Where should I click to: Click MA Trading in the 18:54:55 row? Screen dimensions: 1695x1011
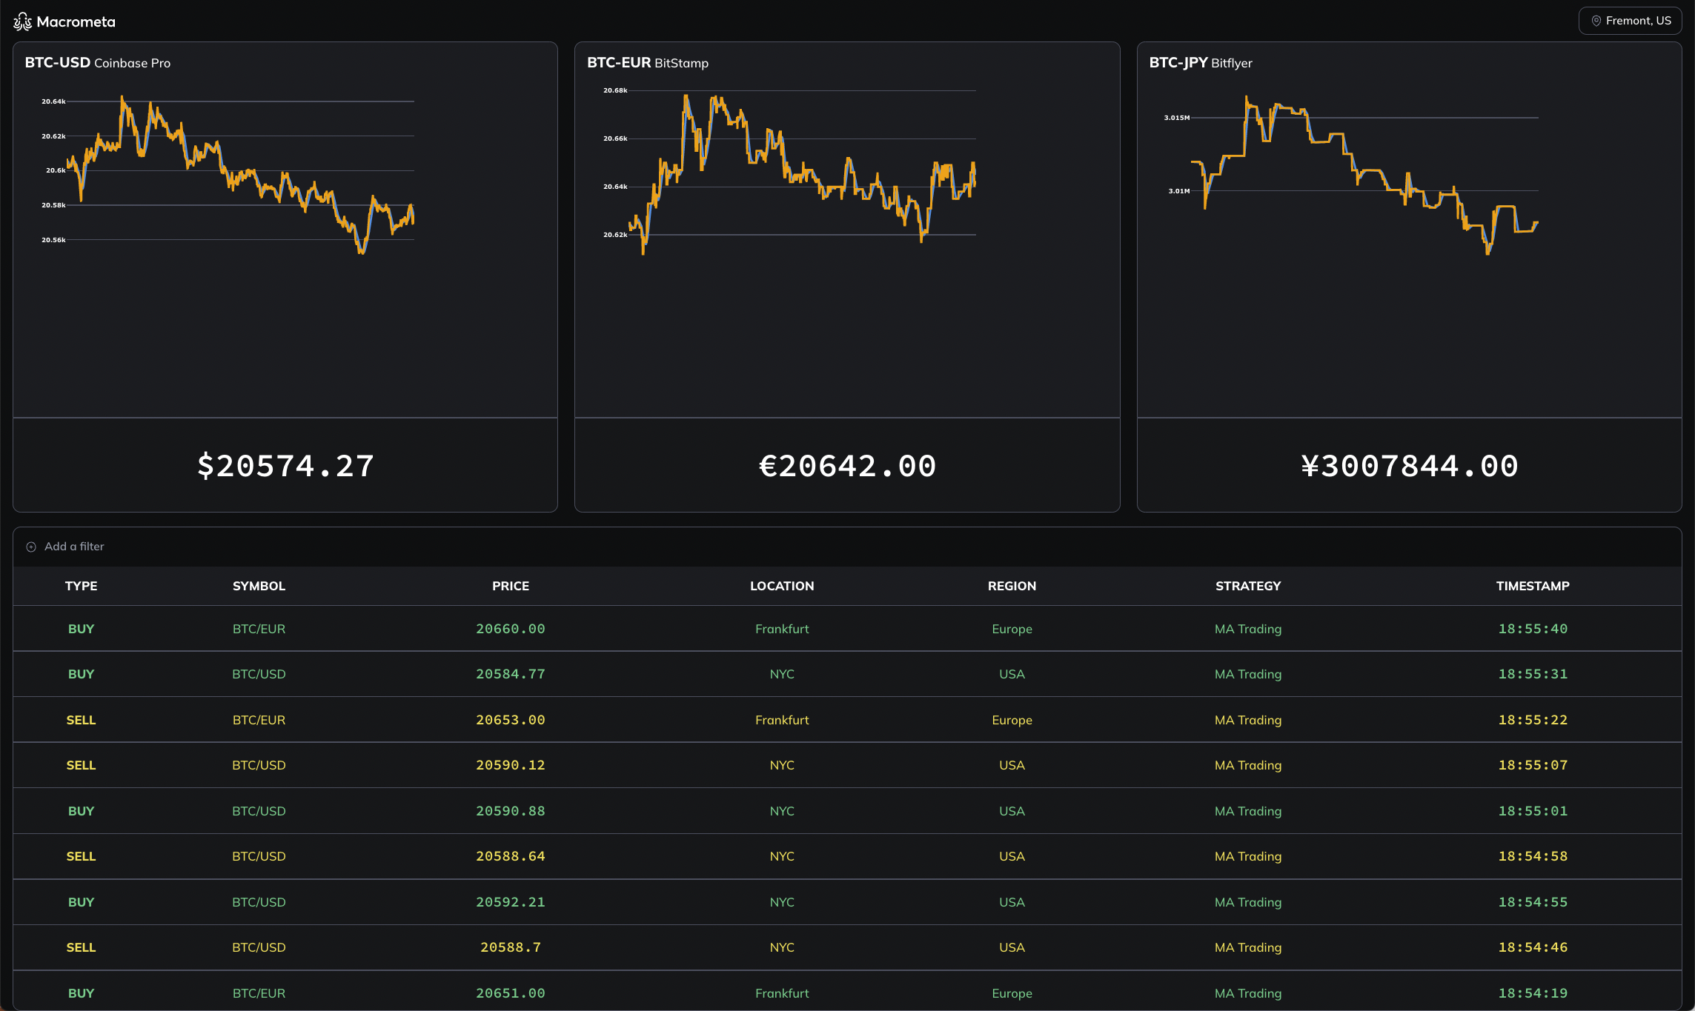coord(1248,902)
